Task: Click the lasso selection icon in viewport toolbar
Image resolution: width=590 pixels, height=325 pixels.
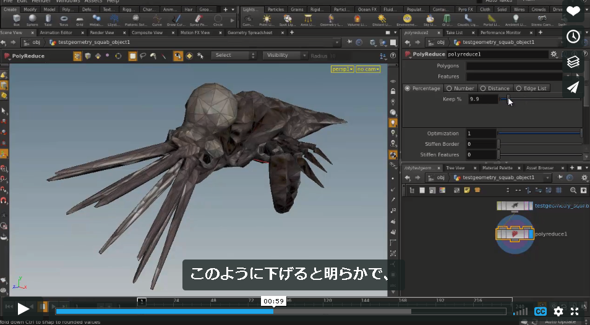Action: tap(143, 56)
